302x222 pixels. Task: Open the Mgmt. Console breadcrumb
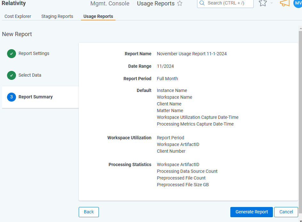point(110,4)
